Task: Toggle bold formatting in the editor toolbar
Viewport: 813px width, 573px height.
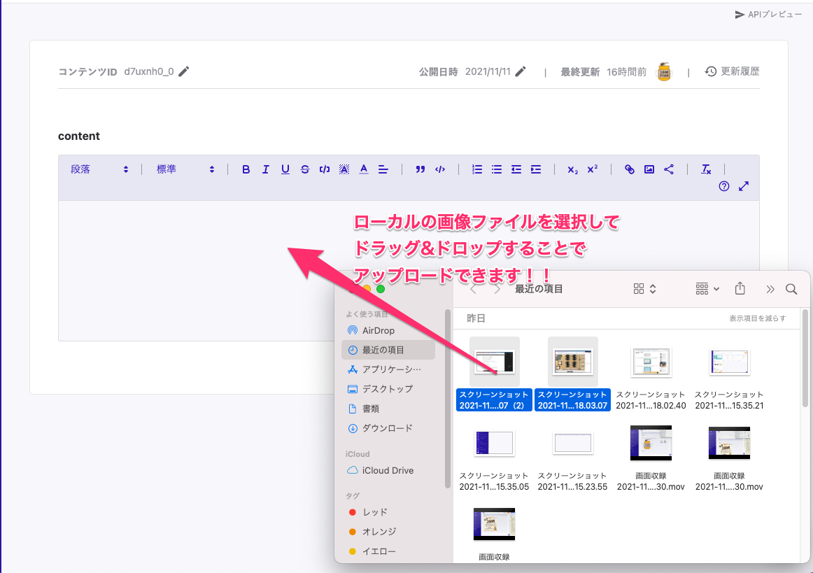Action: tap(246, 169)
